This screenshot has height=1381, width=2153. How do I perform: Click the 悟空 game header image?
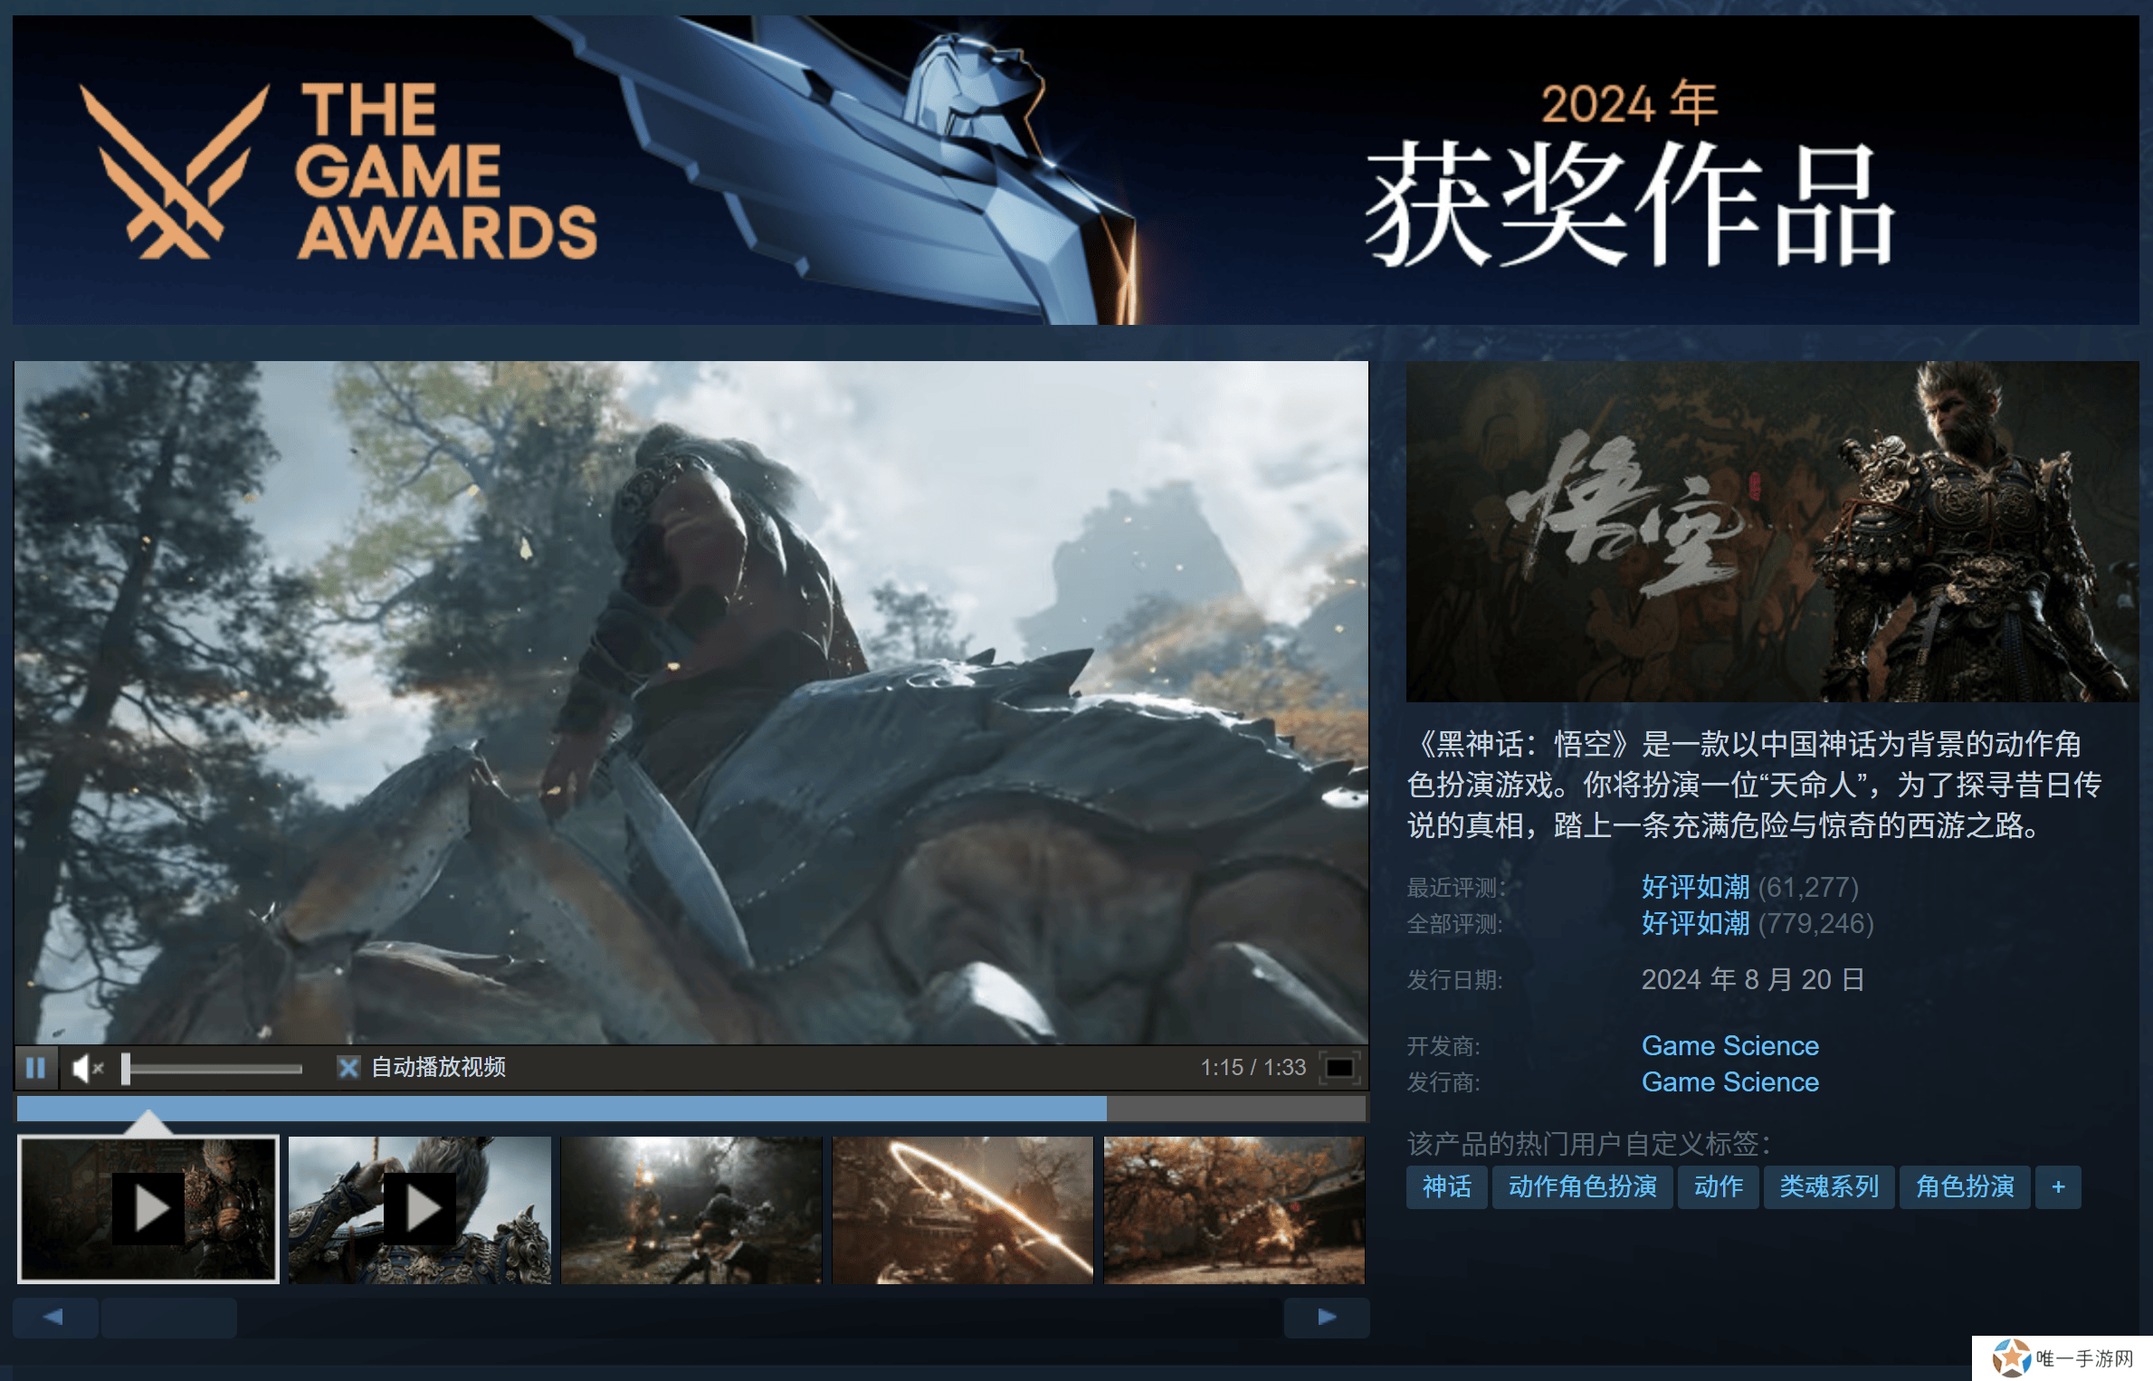(1772, 532)
